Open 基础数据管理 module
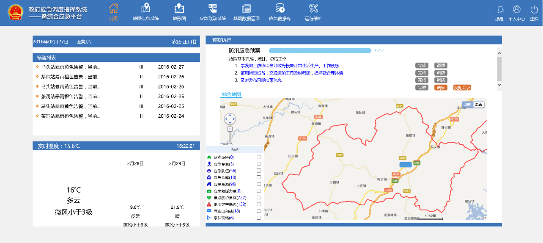Viewport: 543px width, 243px height. (246, 8)
